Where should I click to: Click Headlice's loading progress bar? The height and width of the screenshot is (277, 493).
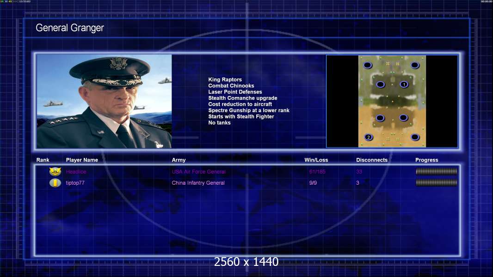[437, 171]
